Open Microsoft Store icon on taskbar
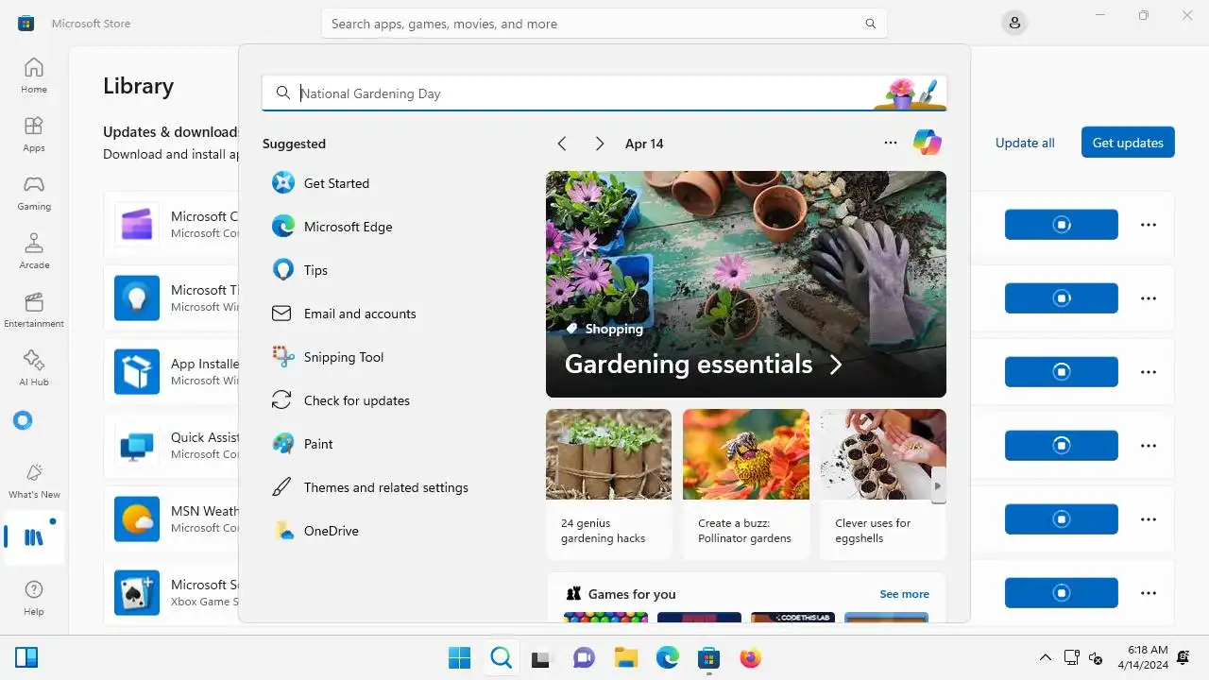 [708, 657]
